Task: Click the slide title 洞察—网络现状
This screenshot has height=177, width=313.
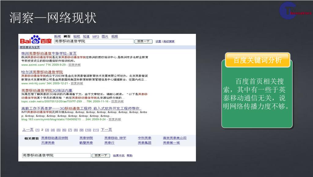Action: click(53, 18)
